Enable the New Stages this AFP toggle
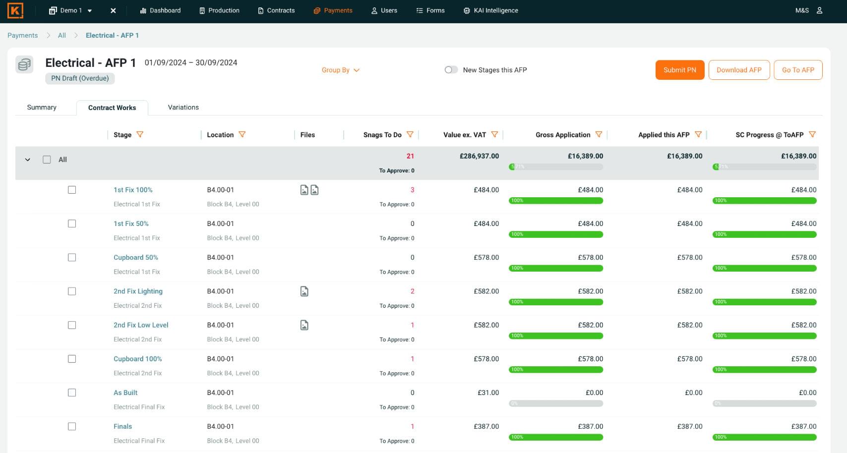847x453 pixels. (451, 70)
